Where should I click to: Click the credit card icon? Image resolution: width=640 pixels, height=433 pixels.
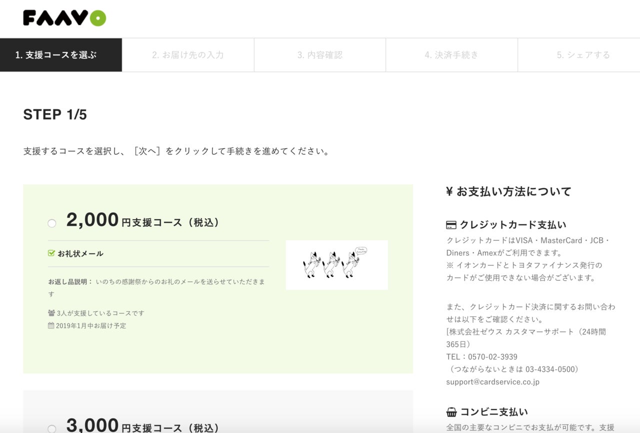tap(451, 225)
